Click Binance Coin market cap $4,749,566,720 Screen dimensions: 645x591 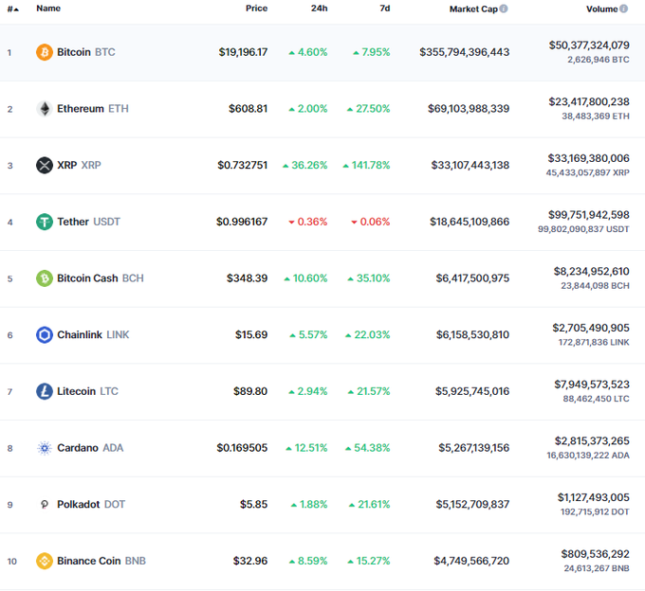point(471,561)
